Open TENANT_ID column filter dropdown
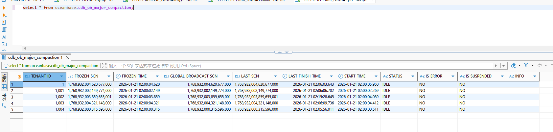 (x=61, y=76)
